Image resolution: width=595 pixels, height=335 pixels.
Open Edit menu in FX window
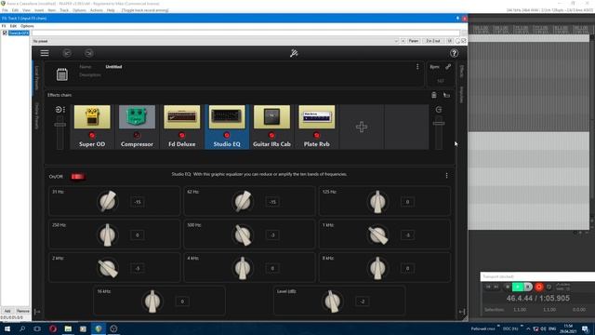[x=13, y=26]
